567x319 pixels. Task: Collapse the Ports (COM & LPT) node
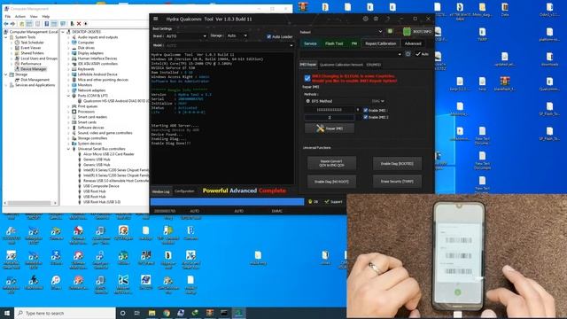[68, 96]
